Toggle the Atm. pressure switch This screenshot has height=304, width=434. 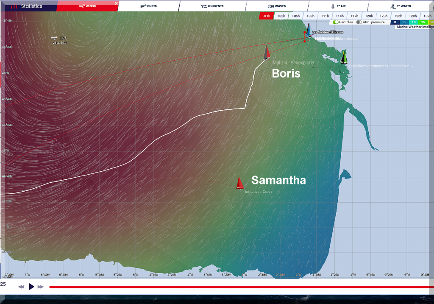359,22
